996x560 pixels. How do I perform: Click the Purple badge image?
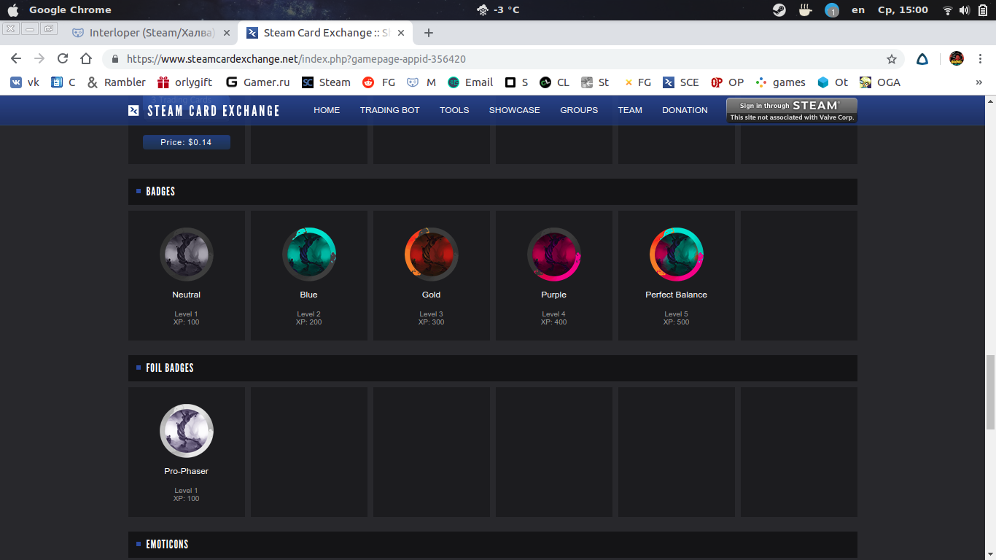[x=554, y=254]
